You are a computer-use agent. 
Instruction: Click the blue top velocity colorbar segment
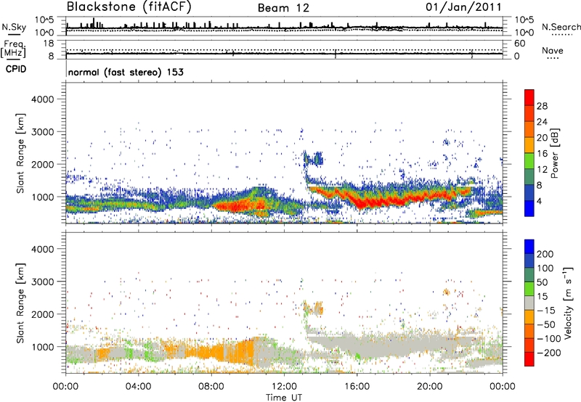coord(529,247)
